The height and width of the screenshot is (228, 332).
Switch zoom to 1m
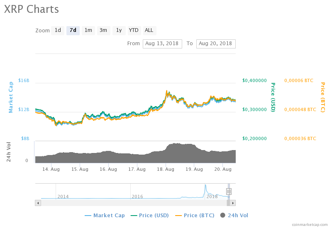click(88, 30)
